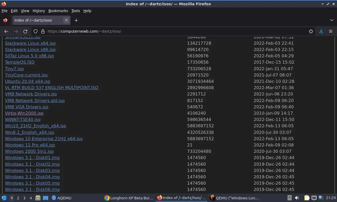The image size is (337, 202).
Task: Click the VM8 Network Drivers.iso link
Action: tap(31, 94)
